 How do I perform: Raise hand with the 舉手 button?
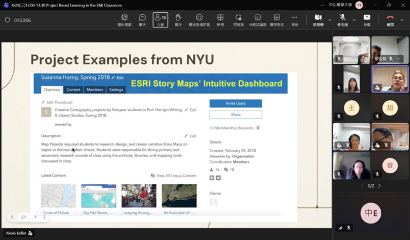pyautogui.click(x=178, y=20)
